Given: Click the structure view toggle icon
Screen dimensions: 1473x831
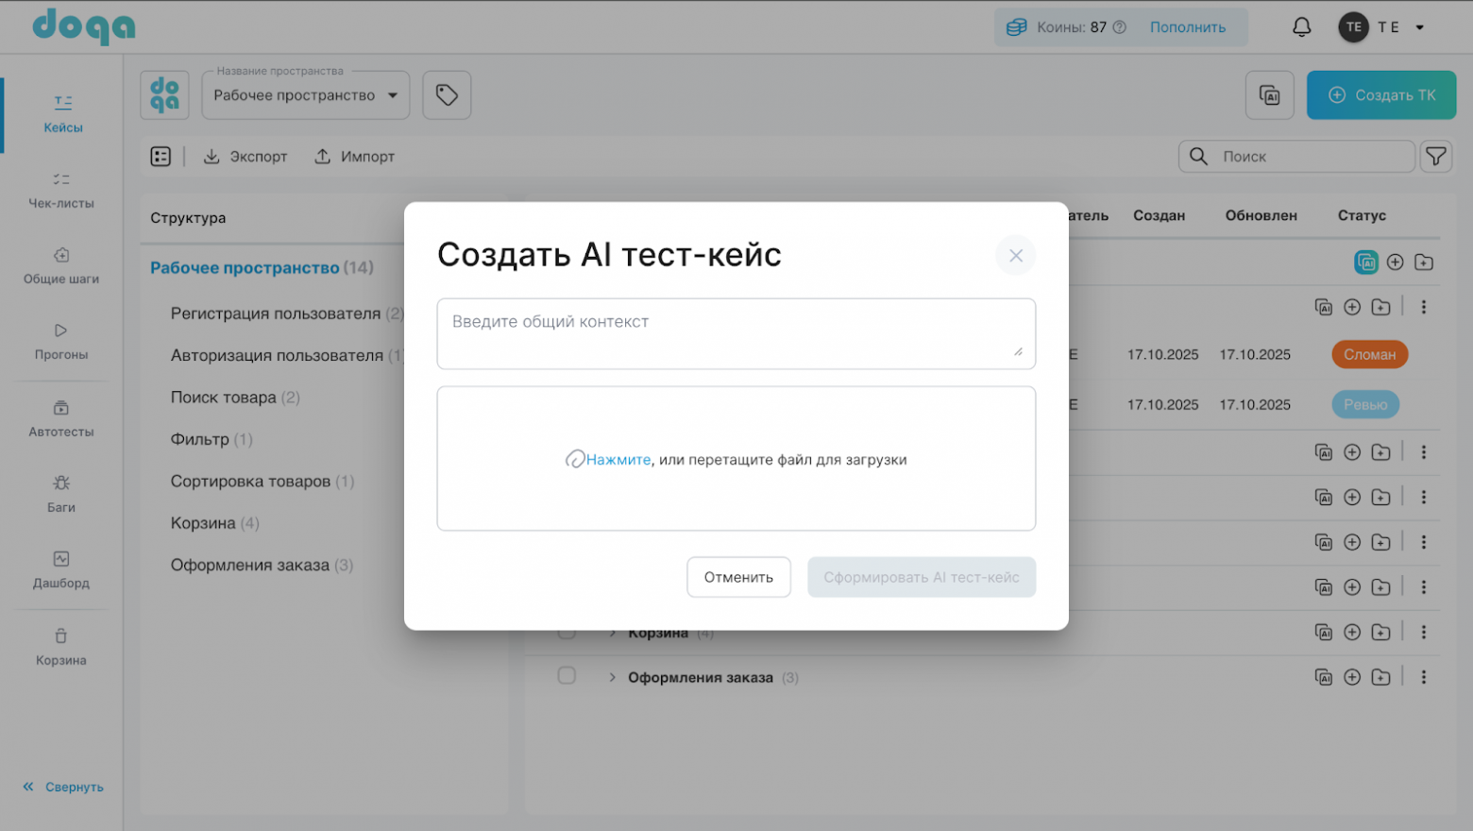Looking at the screenshot, I should (x=161, y=157).
